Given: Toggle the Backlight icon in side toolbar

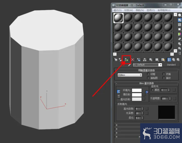Looking at the screenshot, I should [x=179, y=20].
